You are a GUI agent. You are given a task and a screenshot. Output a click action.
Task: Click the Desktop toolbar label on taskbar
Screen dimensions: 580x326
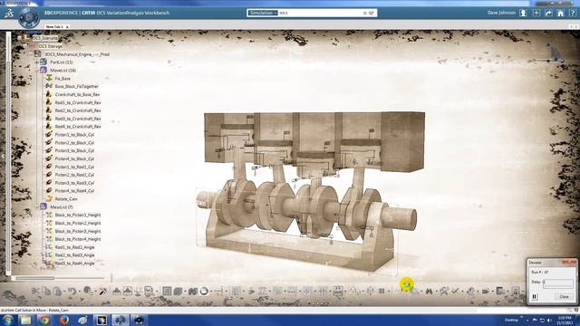pos(511,320)
